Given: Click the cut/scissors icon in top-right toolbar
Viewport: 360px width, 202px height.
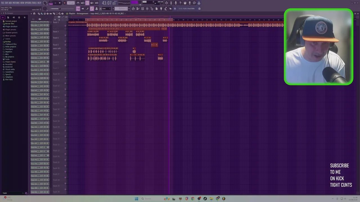Looking at the screenshot, I should tap(171, 3).
